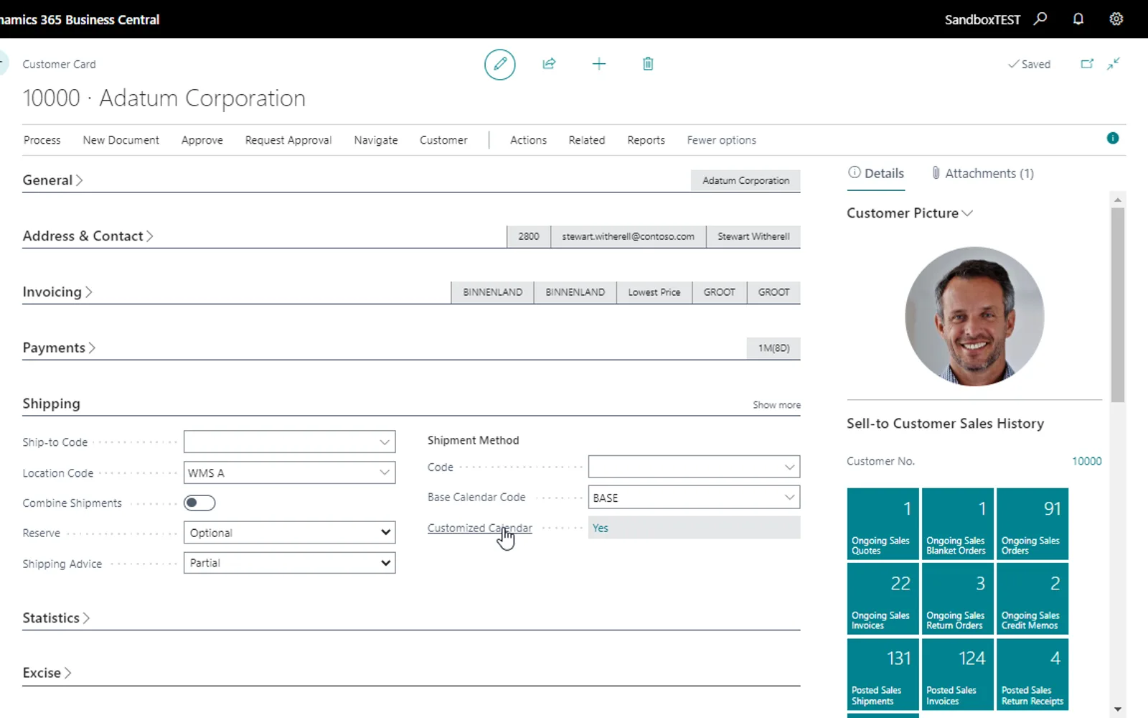The height and width of the screenshot is (718, 1148).
Task: Expand the Excise section
Action: click(x=47, y=673)
